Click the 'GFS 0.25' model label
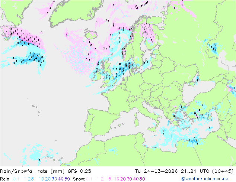Screen dimensions: 236x182 pos(79,171)
